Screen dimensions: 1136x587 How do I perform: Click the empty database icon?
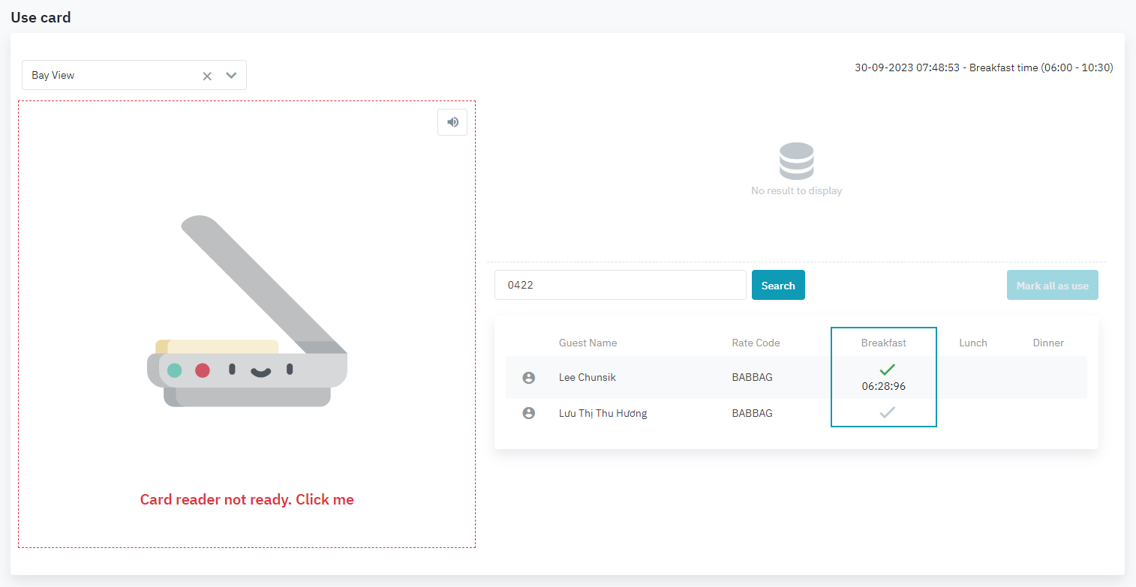tap(796, 161)
